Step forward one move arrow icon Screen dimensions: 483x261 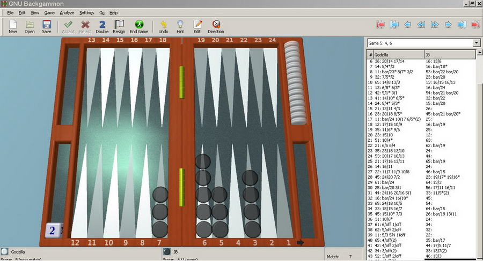(x=448, y=25)
